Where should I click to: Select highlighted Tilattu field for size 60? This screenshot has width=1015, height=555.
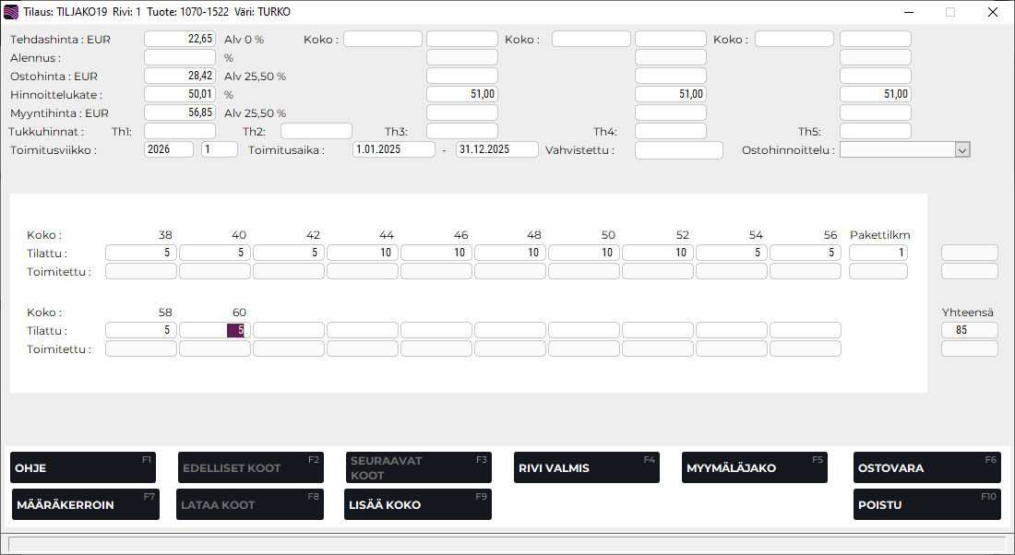[214, 330]
